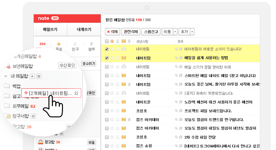This screenshot has height=150, width=276.
Task: Open the 백업 folder
Action: point(16,86)
